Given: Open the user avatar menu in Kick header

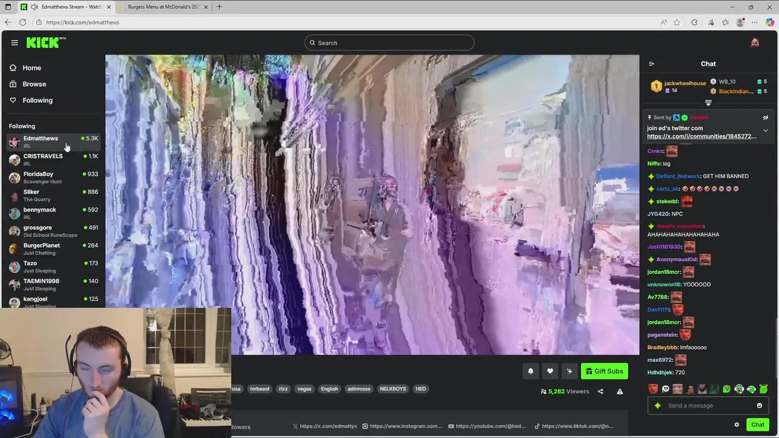Looking at the screenshot, I should coord(755,43).
